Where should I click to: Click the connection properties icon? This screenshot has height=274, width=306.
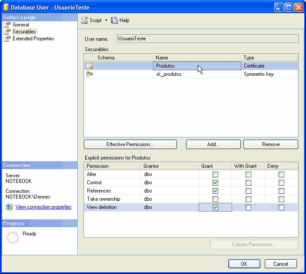9,207
